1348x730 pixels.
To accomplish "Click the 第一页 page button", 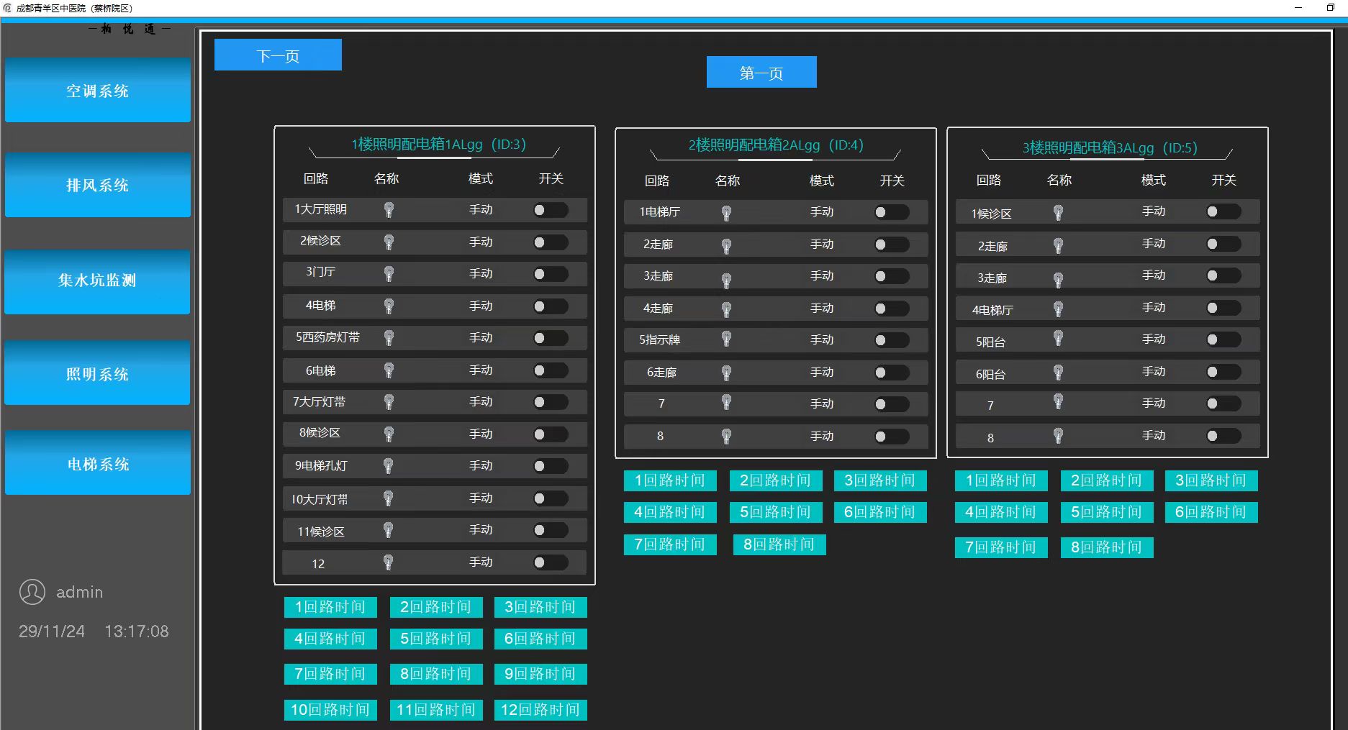I will (761, 72).
